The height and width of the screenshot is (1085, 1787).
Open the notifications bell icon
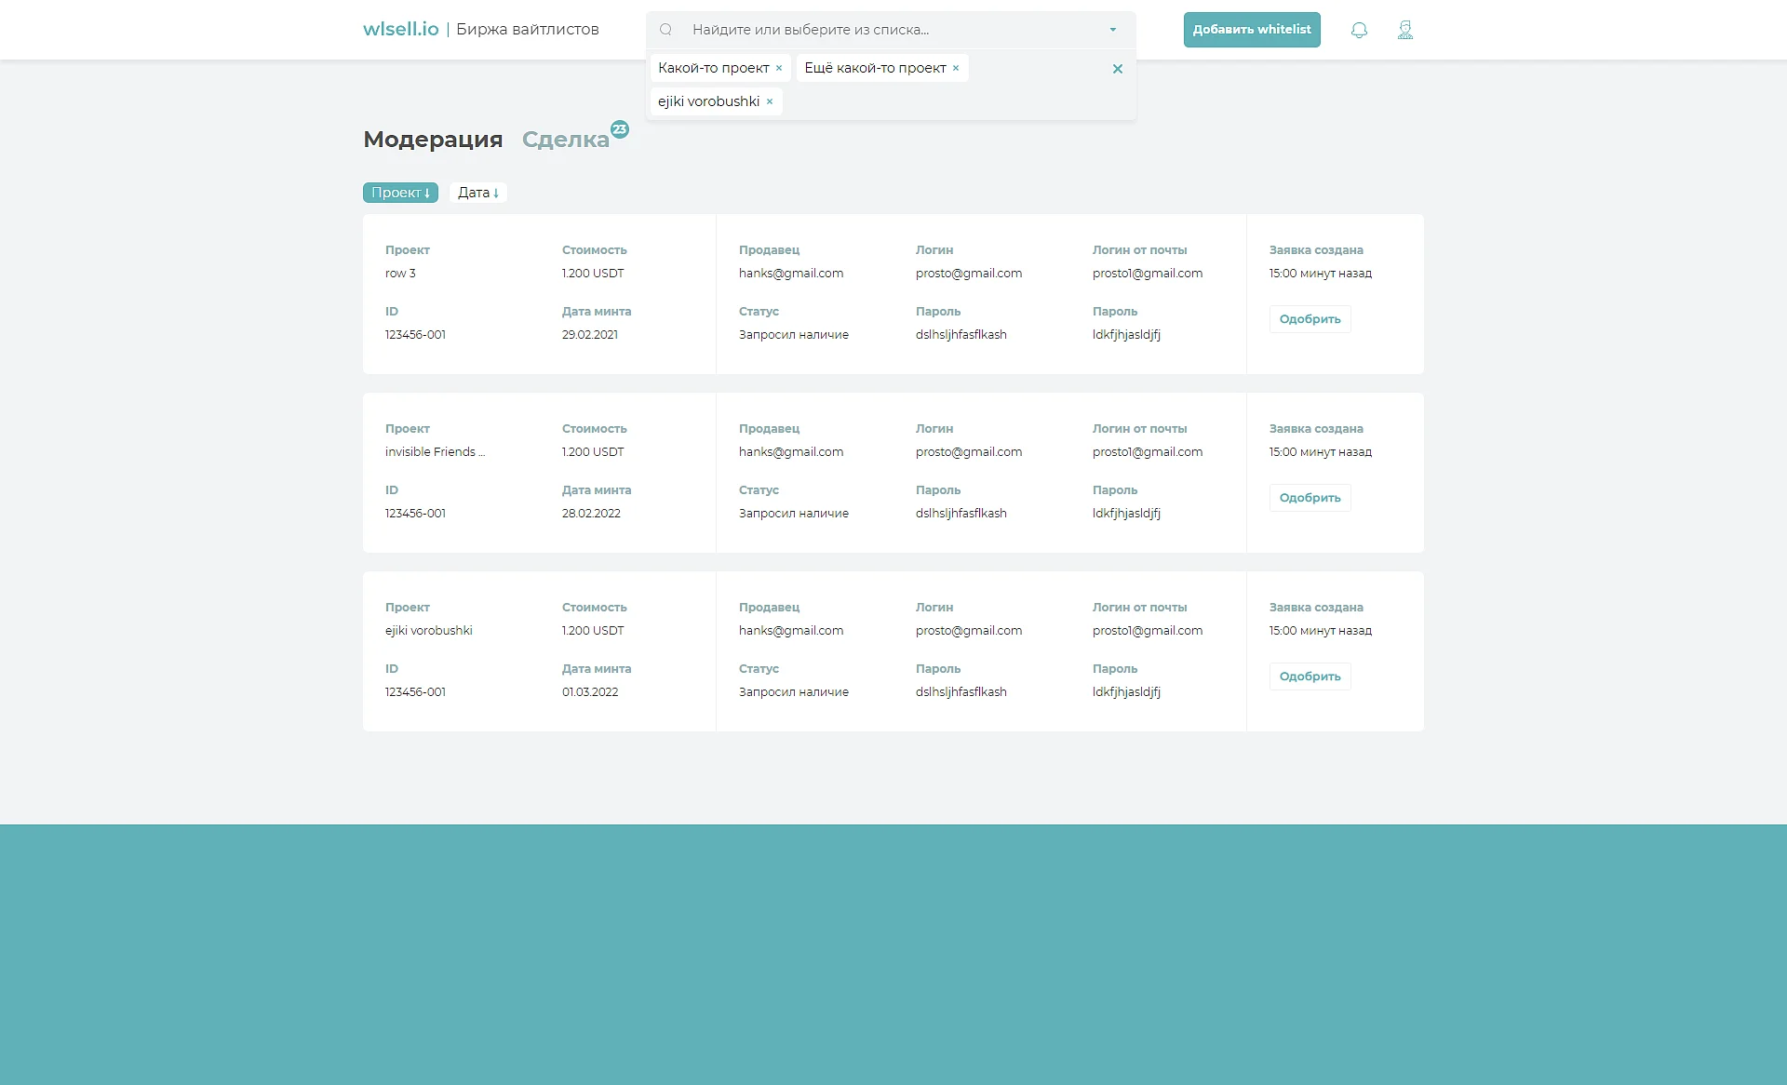[x=1359, y=30]
